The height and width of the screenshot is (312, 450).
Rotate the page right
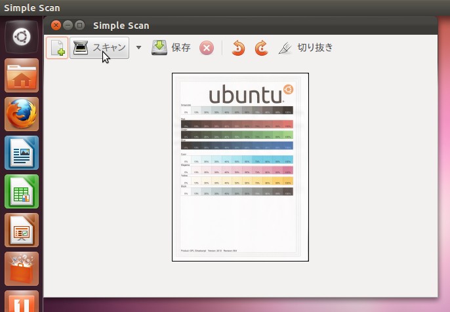pos(261,48)
